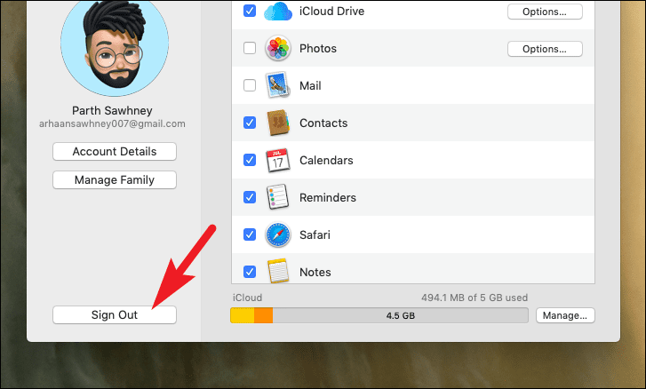Click the Safari label text

point(315,235)
